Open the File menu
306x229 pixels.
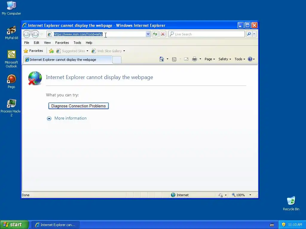[27, 43]
